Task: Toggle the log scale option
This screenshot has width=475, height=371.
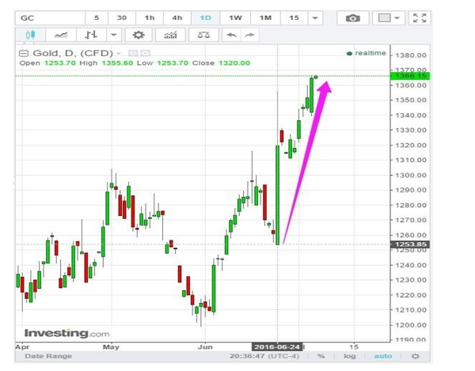Action: tap(350, 357)
